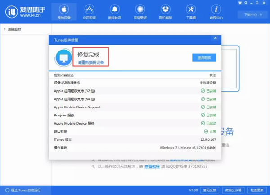The image size is (270, 195).
Task: Open the 教程中心 tutorial center tab
Action: pos(216,12)
